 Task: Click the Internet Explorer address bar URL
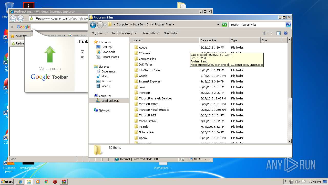[x=61, y=18]
